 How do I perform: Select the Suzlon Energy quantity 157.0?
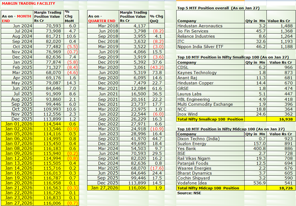(x=256, y=143)
